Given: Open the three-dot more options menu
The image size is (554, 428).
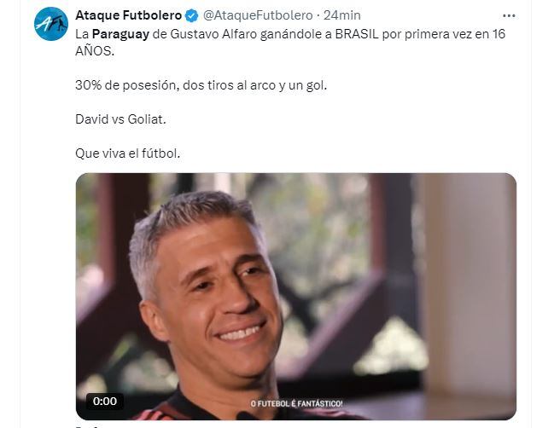Looking at the screenshot, I should click(x=509, y=16).
